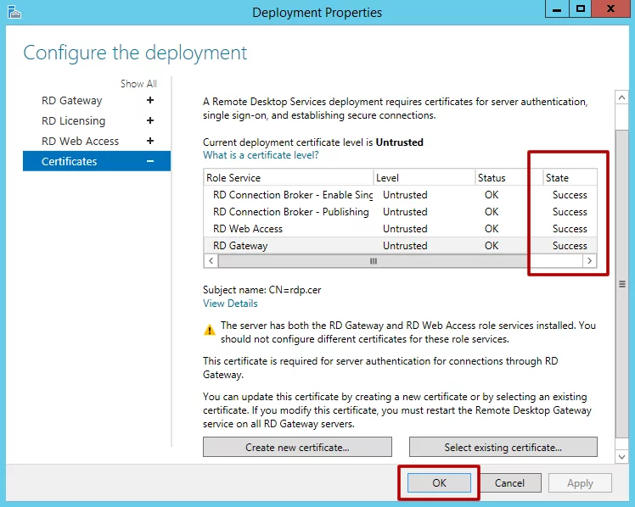Expand the RD Gateway section plus icon
Screen dimensions: 635x507
tap(150, 100)
